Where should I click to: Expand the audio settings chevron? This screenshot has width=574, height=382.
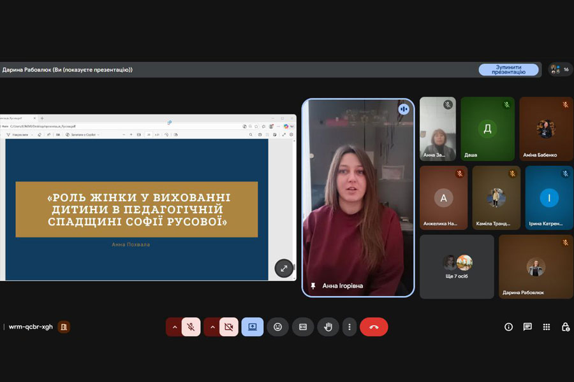175,327
